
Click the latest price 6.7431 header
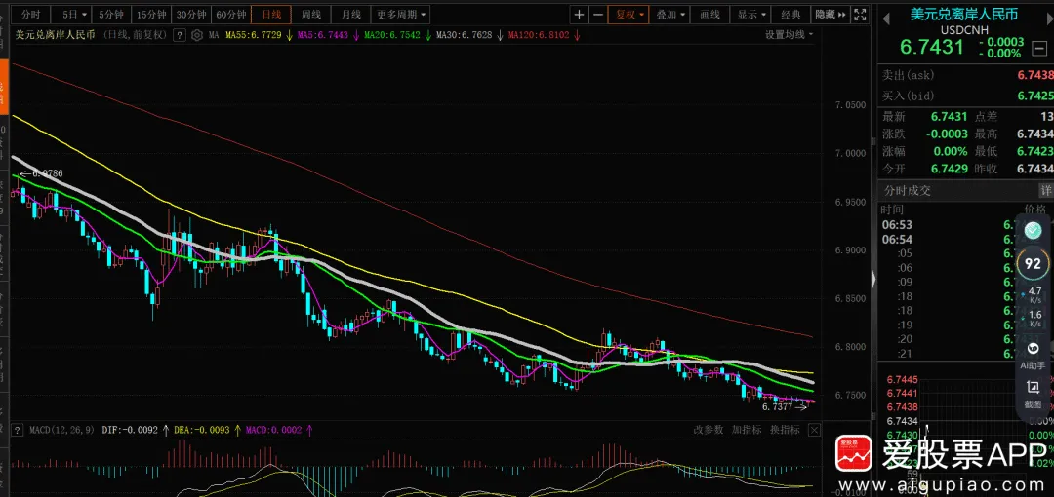coord(932,47)
